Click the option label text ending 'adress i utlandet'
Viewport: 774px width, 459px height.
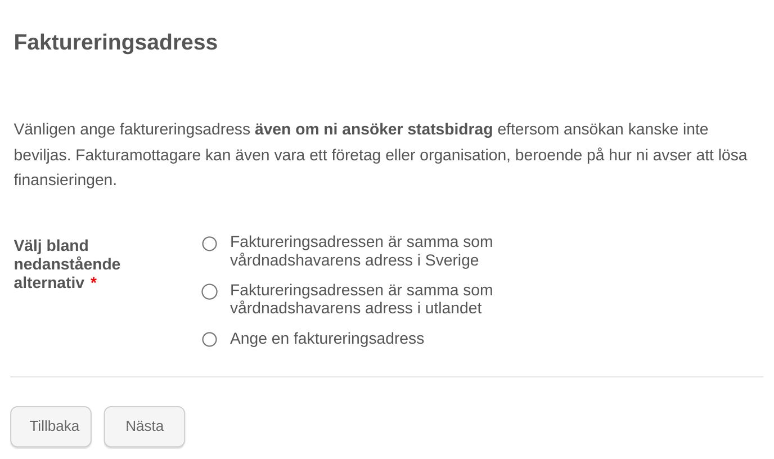pos(361,299)
